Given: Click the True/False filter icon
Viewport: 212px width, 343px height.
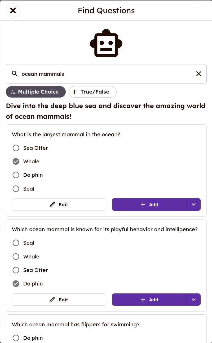Looking at the screenshot, I should [x=76, y=92].
